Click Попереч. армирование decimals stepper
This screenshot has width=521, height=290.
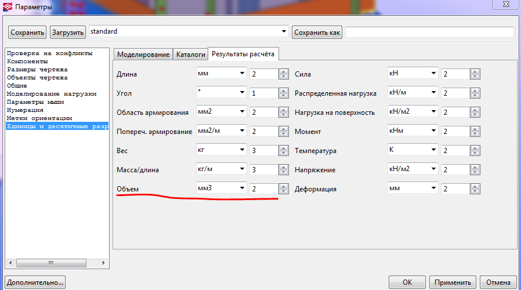(x=284, y=131)
